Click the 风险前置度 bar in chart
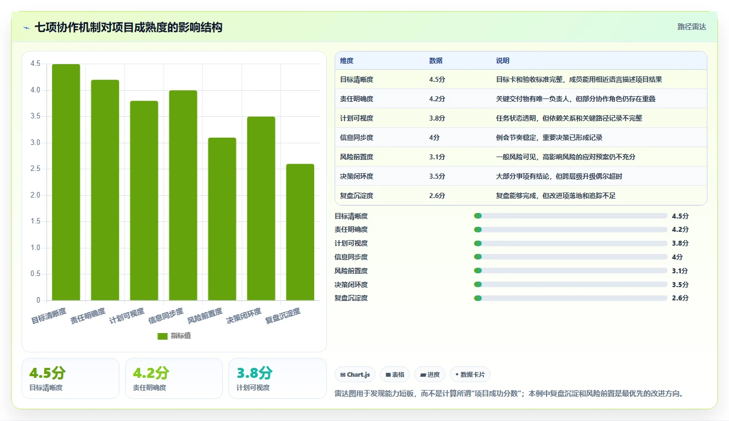The image size is (729, 421). click(x=222, y=219)
